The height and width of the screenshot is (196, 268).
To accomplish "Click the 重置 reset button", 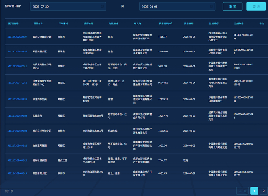I will pyautogui.click(x=232, y=7).
